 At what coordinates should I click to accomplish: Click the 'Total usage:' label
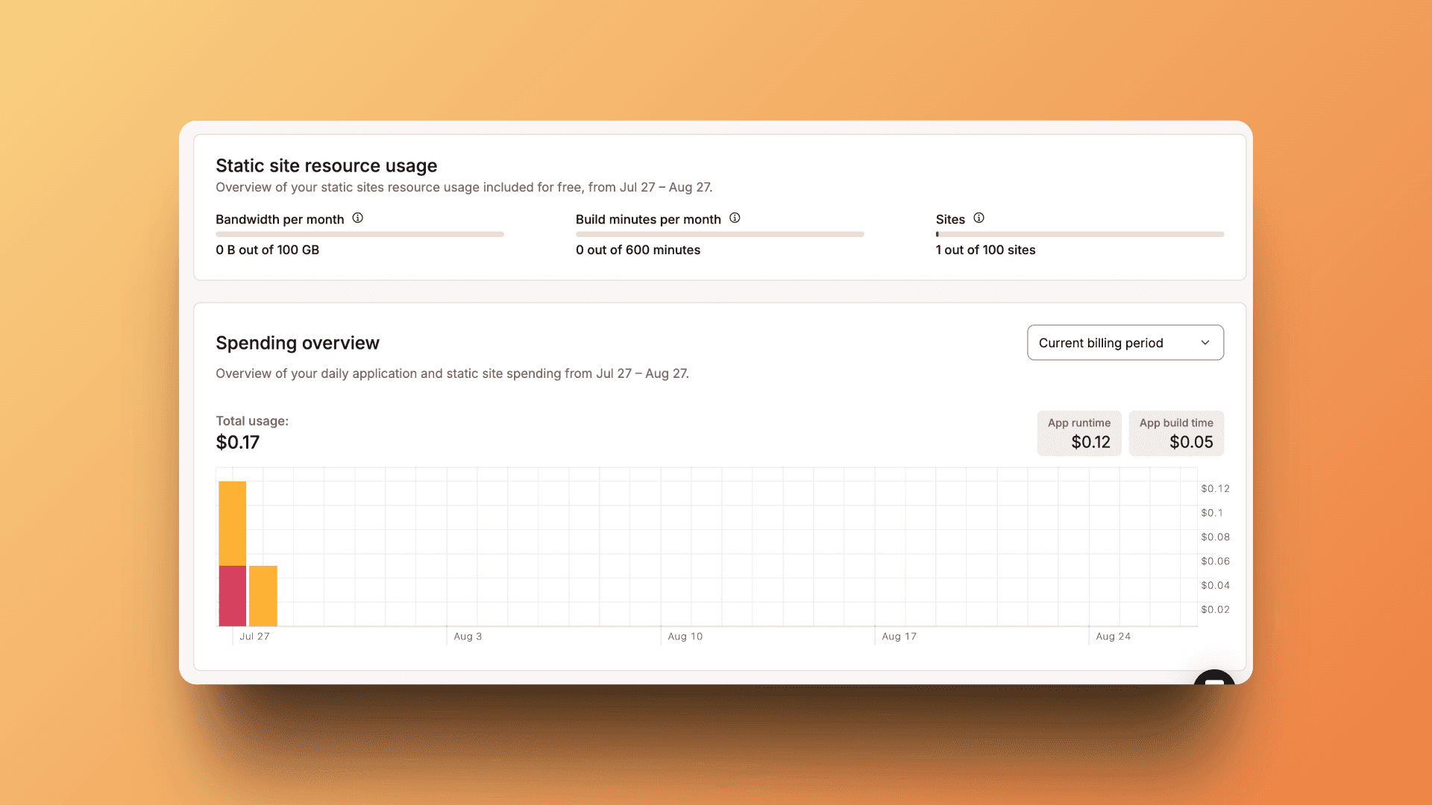(x=252, y=420)
